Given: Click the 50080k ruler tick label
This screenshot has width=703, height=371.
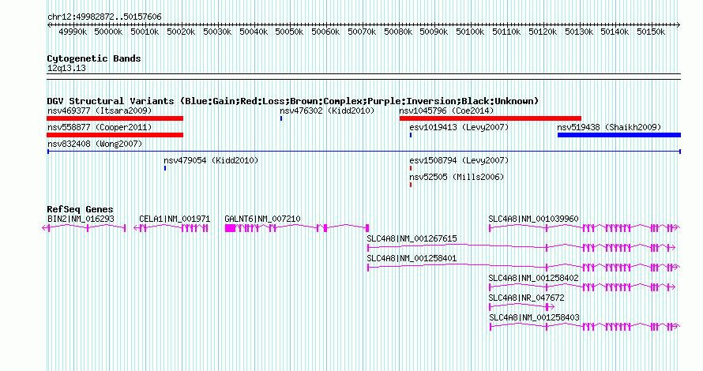Looking at the screenshot, I should click(x=398, y=32).
